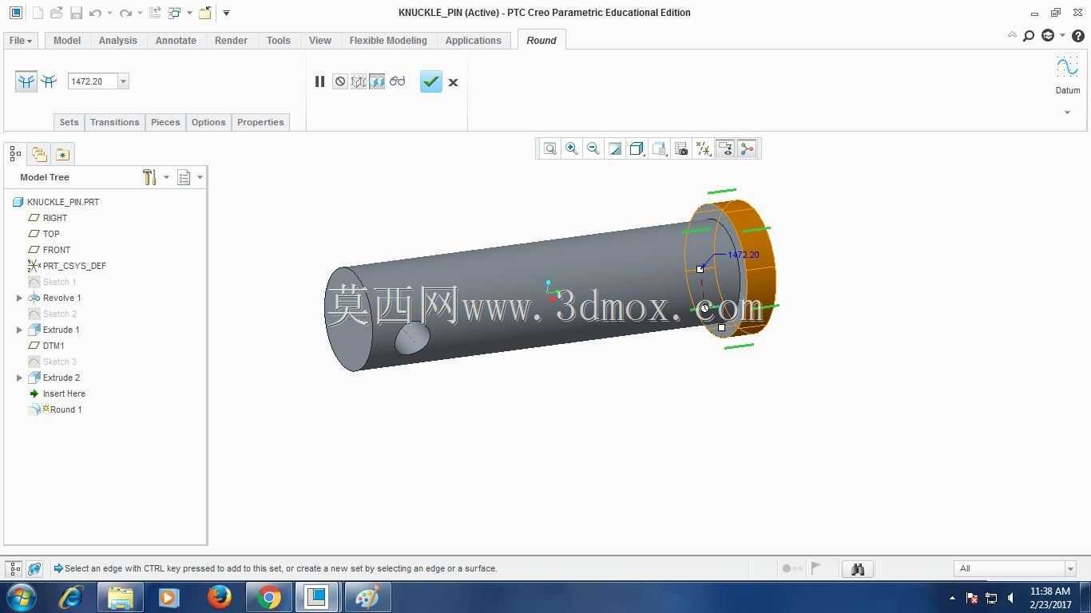Switch to the Applications ribbon tab
The width and height of the screenshot is (1091, 613).
tap(474, 41)
